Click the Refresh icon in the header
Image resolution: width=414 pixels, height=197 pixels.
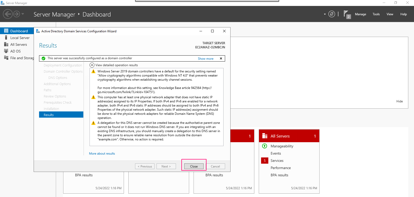click(332, 14)
